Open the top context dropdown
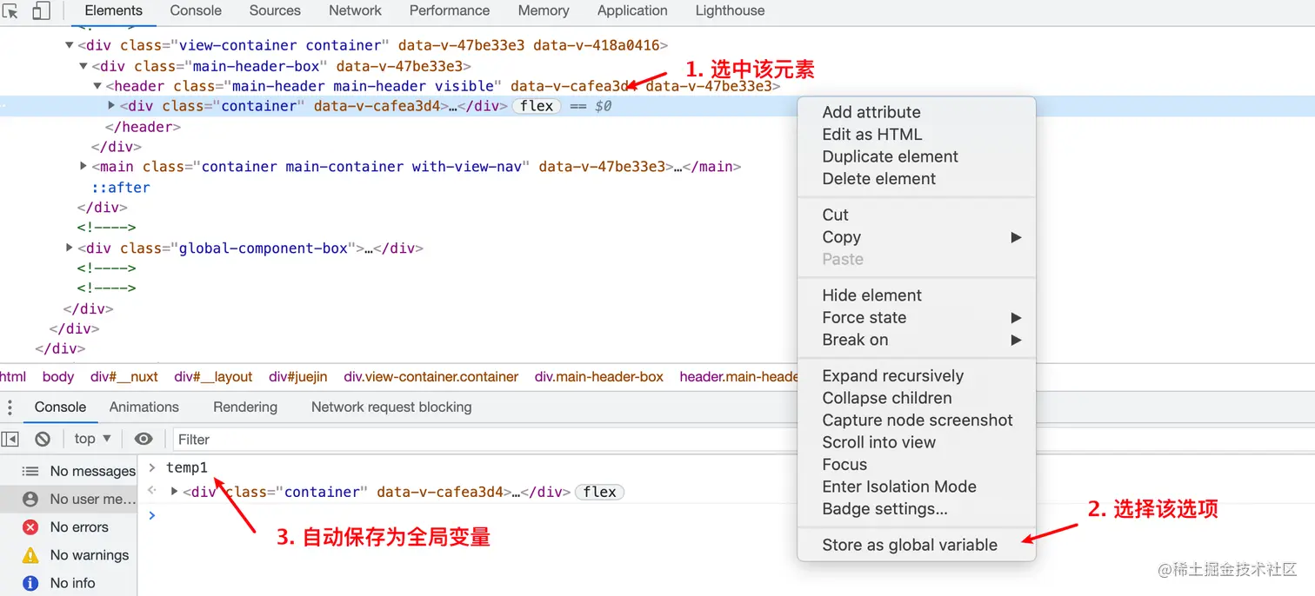Screen dimensions: 1315x596 point(92,439)
